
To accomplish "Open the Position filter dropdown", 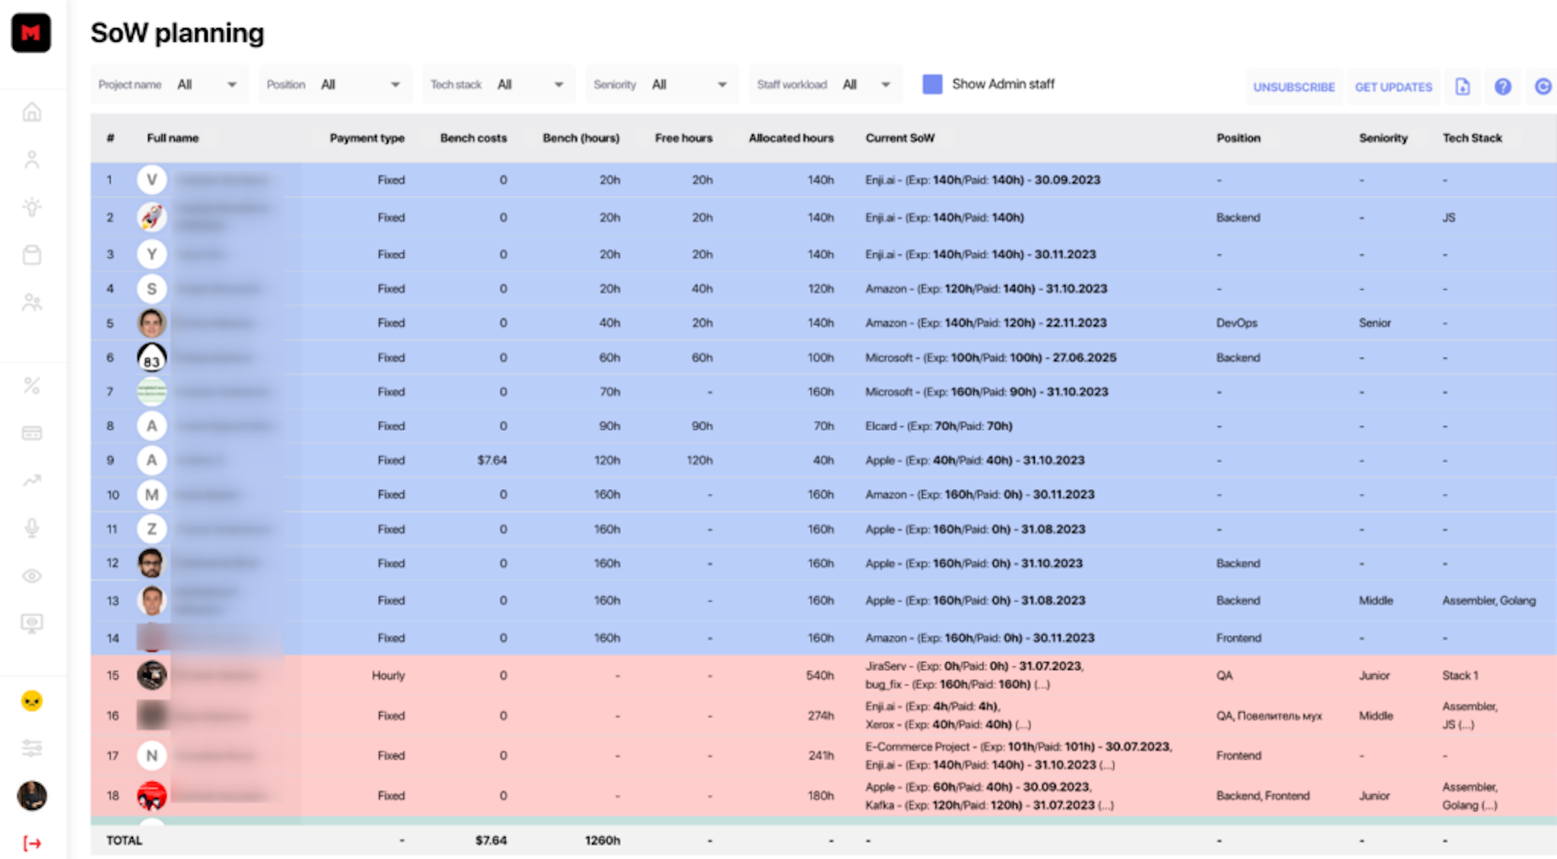I will 335,84.
